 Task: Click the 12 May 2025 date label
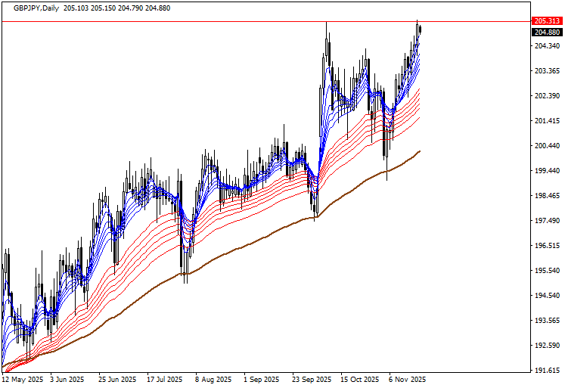pyautogui.click(x=23, y=378)
